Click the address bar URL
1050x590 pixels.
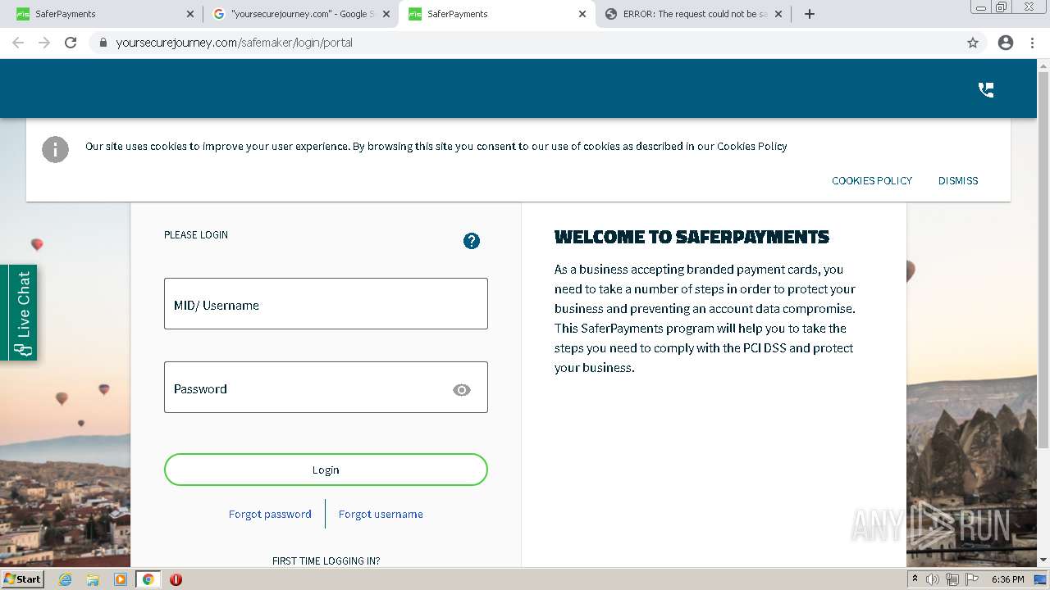pyautogui.click(x=235, y=43)
